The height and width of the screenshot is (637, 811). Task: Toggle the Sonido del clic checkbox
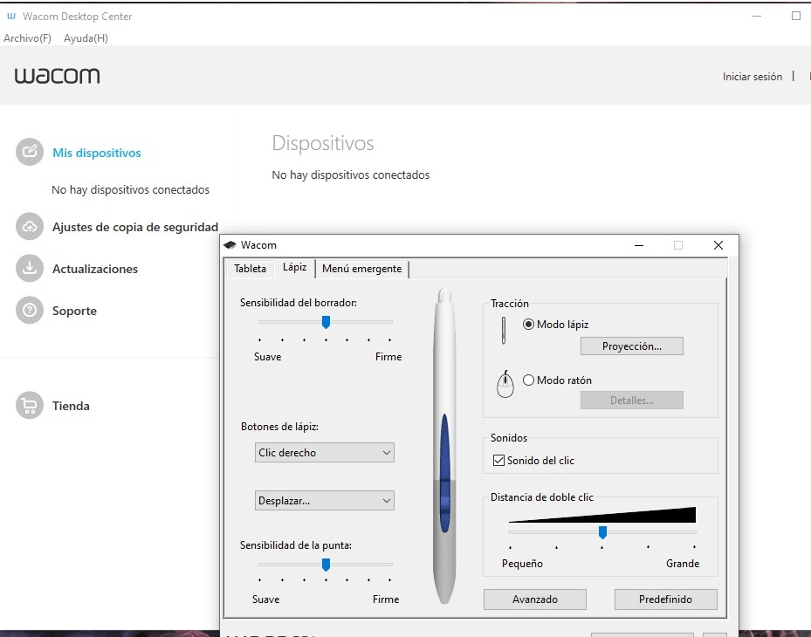(498, 460)
